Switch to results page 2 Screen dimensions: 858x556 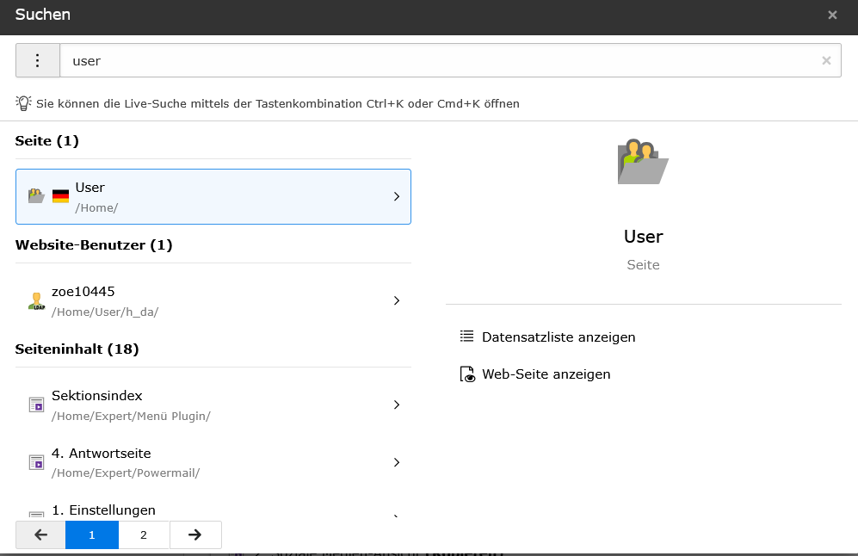[144, 534]
